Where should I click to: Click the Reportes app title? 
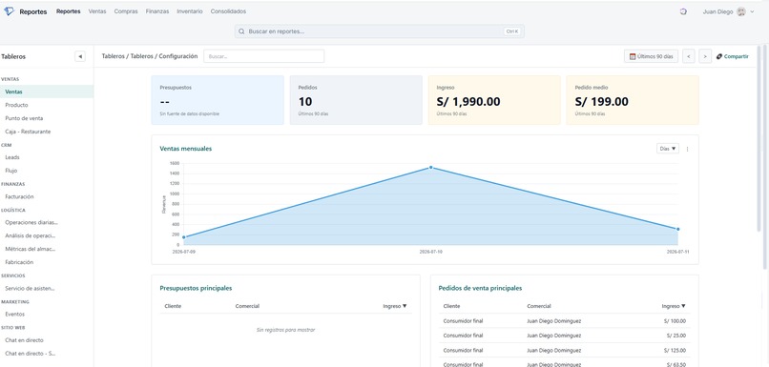(x=33, y=11)
